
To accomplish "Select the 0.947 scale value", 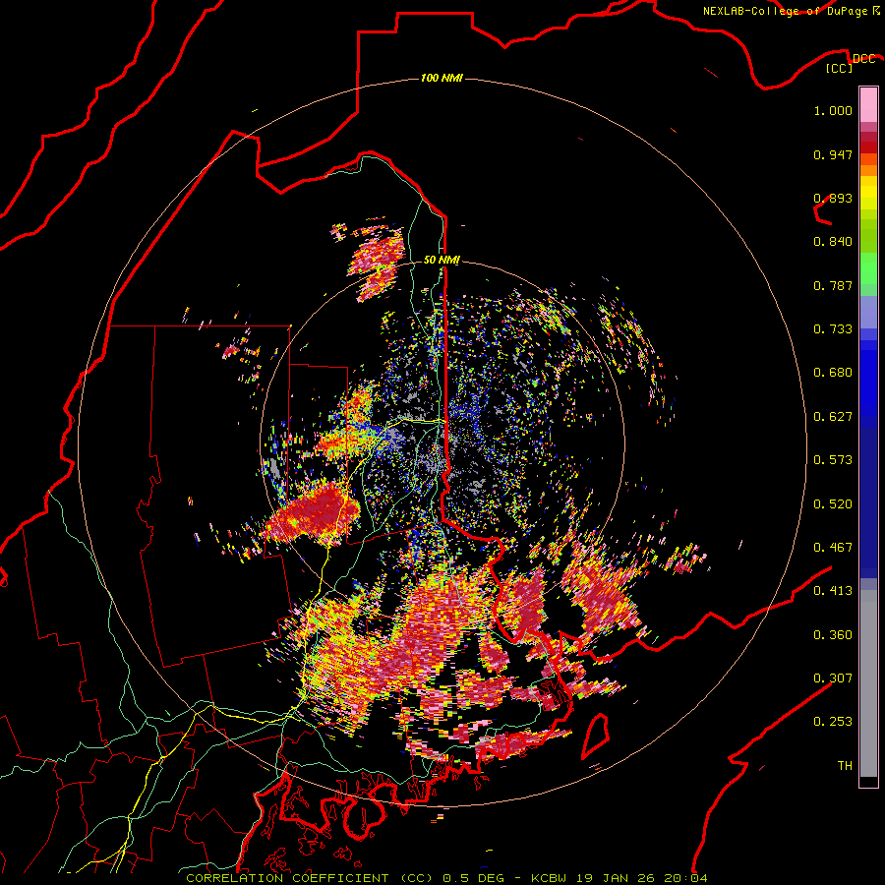I will coord(833,154).
